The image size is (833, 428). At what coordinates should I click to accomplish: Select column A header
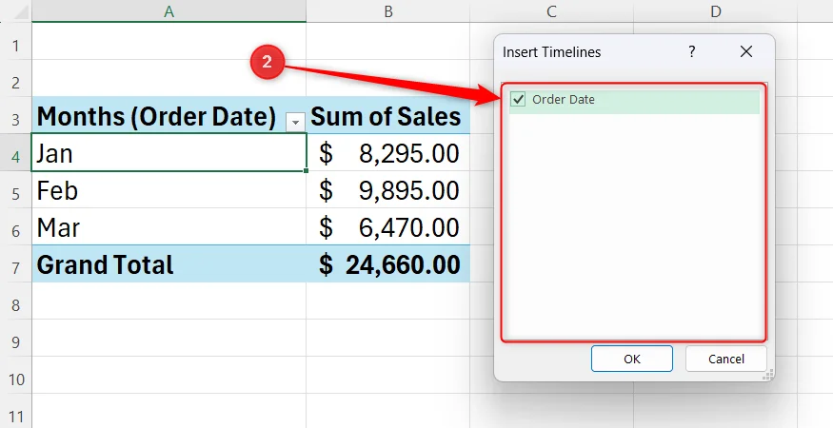click(169, 11)
